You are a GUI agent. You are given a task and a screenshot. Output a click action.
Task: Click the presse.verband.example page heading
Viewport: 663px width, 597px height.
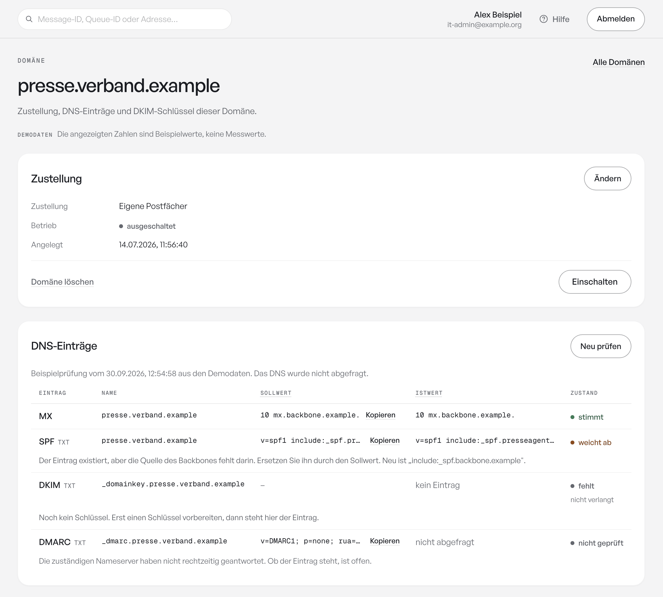[x=118, y=86]
